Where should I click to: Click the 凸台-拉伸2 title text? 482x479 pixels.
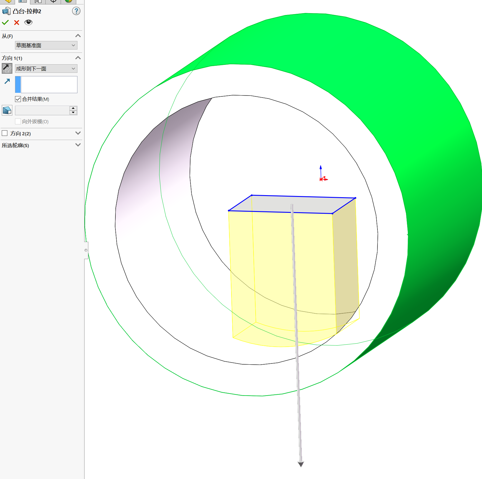(x=27, y=11)
